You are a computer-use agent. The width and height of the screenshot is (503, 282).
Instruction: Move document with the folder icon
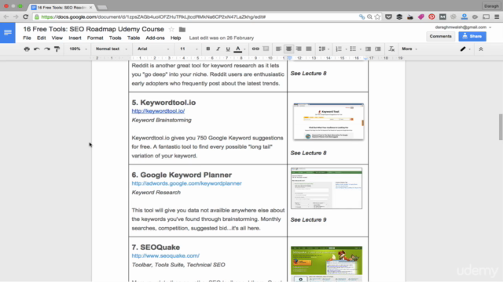click(x=182, y=30)
